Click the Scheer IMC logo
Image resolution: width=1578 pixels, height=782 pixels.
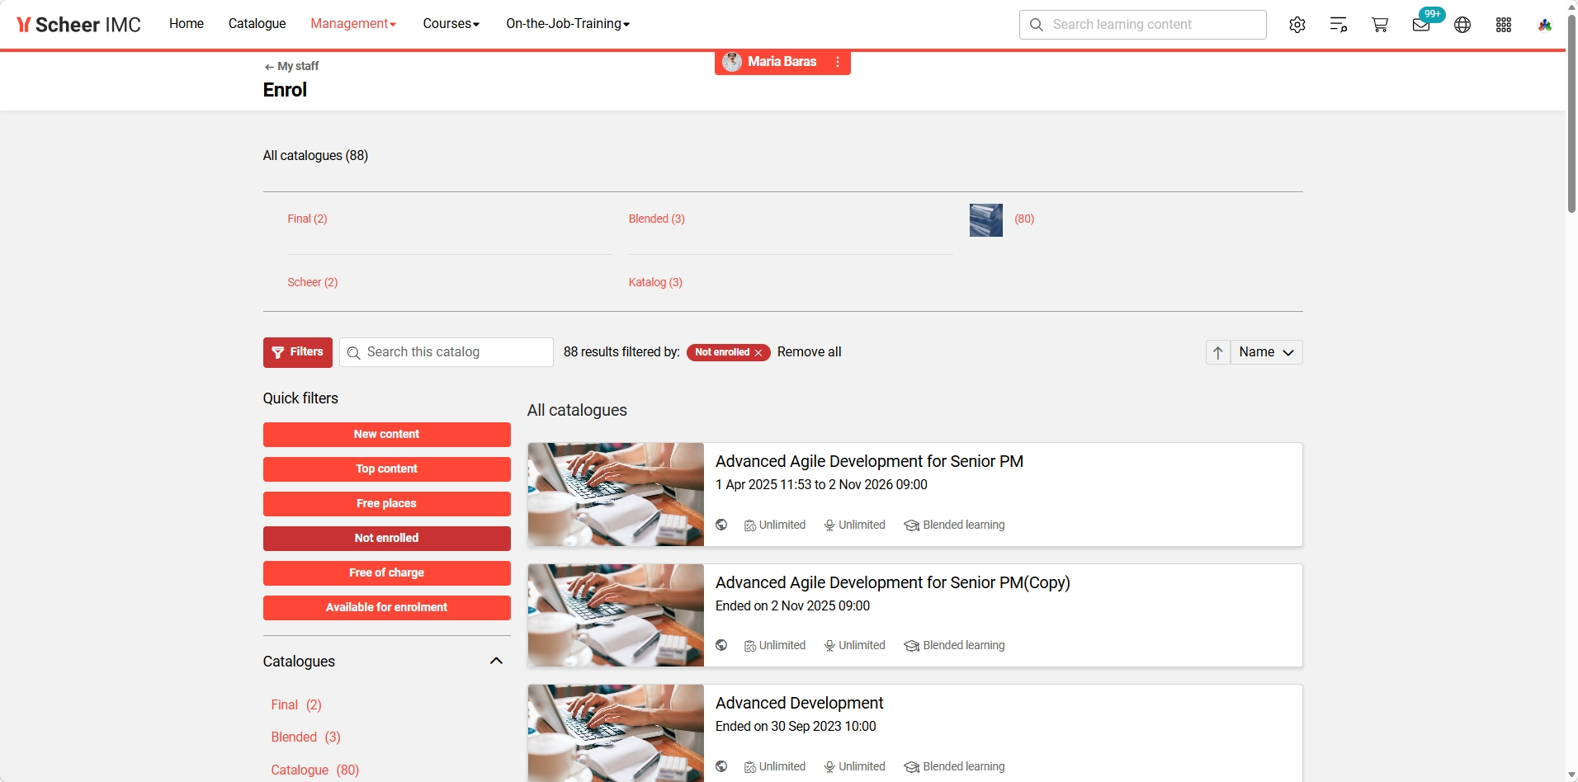[x=78, y=25]
